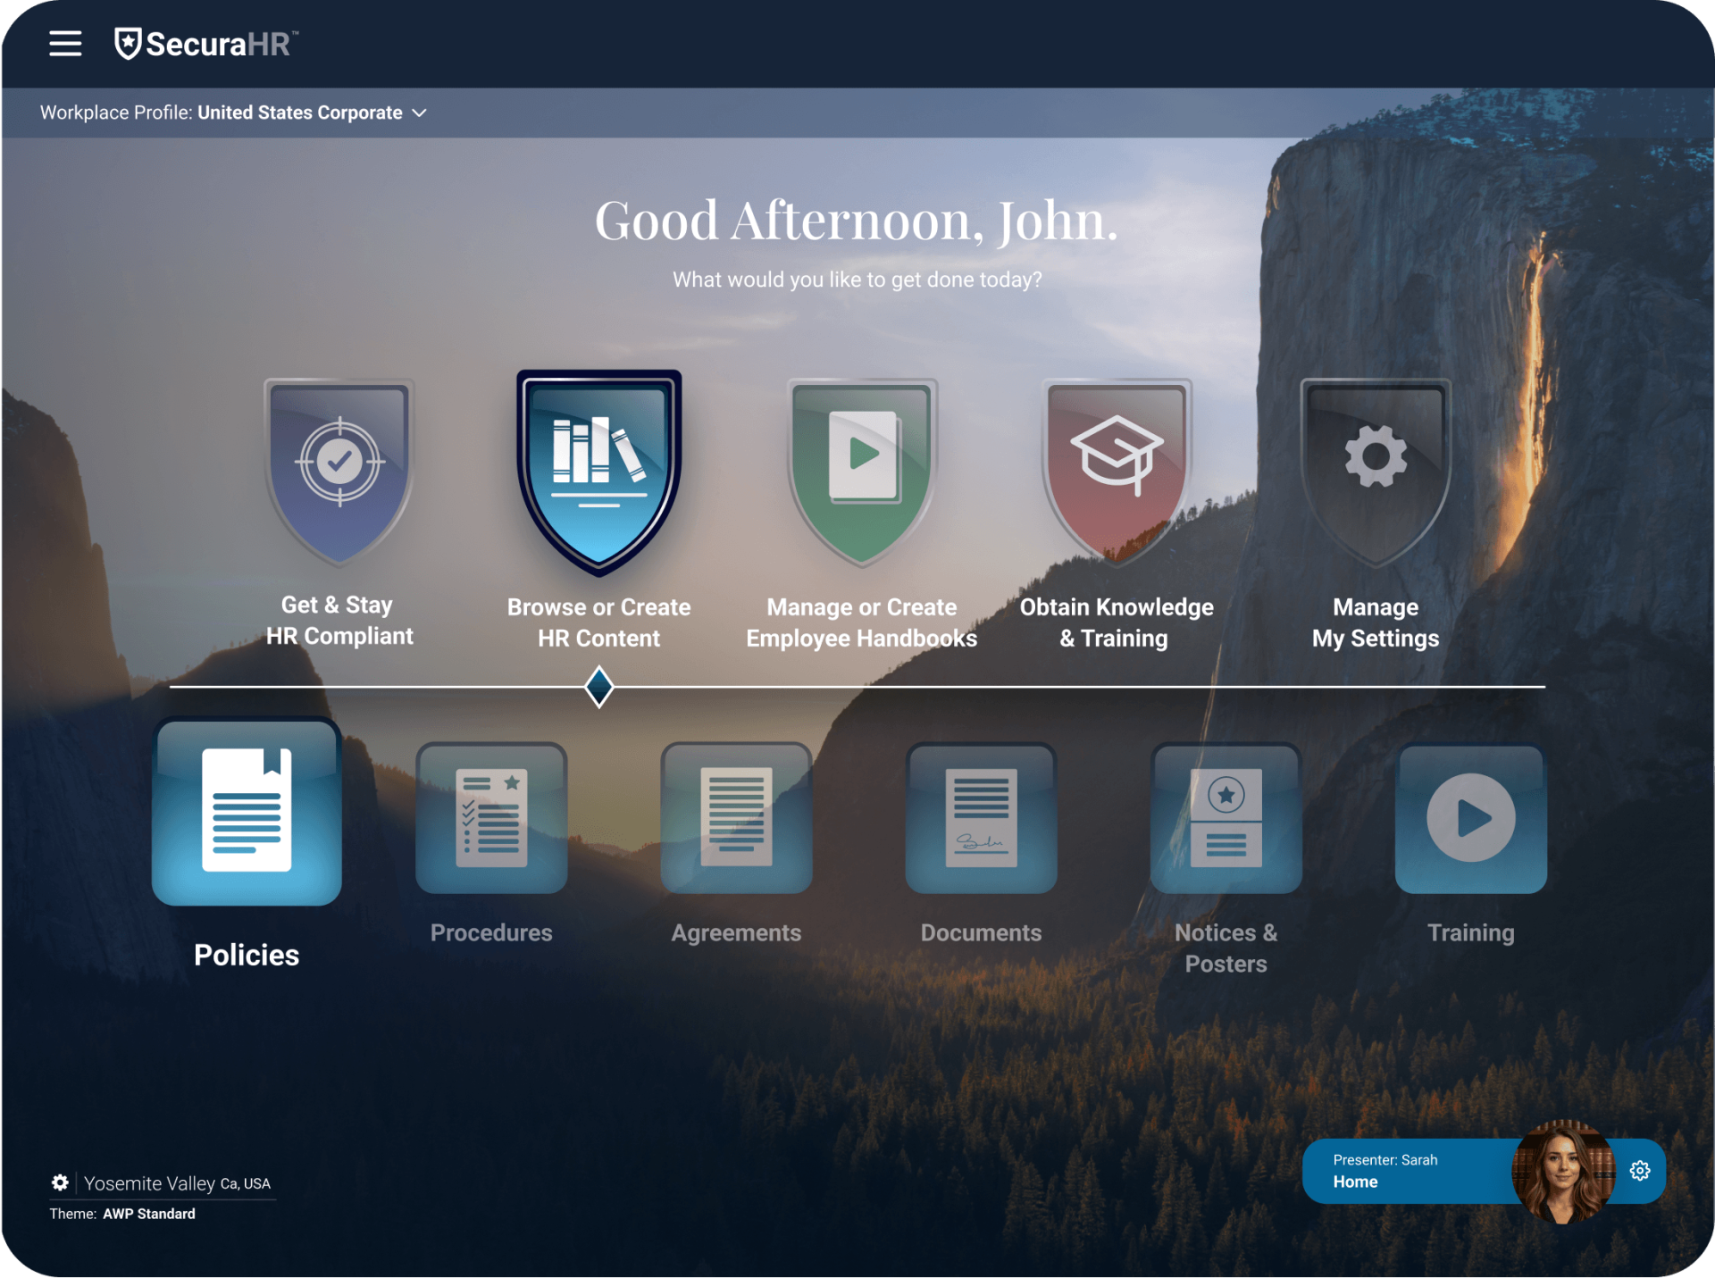Viewport: 1715px width, 1278px height.
Task: Open presenter settings gear icon
Action: pos(1640,1171)
